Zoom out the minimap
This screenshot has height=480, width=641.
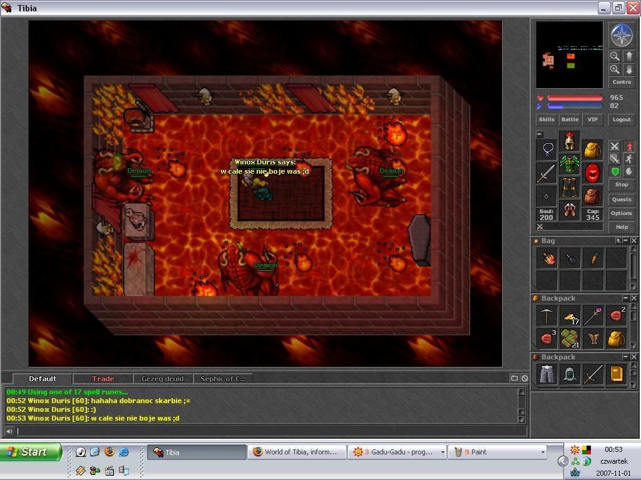pyautogui.click(x=615, y=56)
